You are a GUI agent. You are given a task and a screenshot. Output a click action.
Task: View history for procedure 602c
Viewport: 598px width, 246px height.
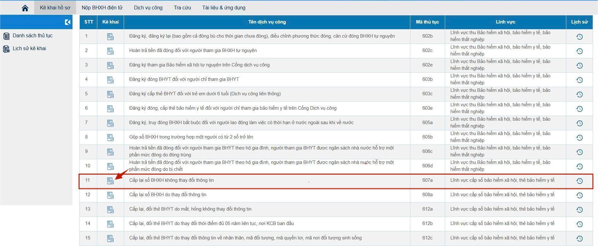click(579, 51)
